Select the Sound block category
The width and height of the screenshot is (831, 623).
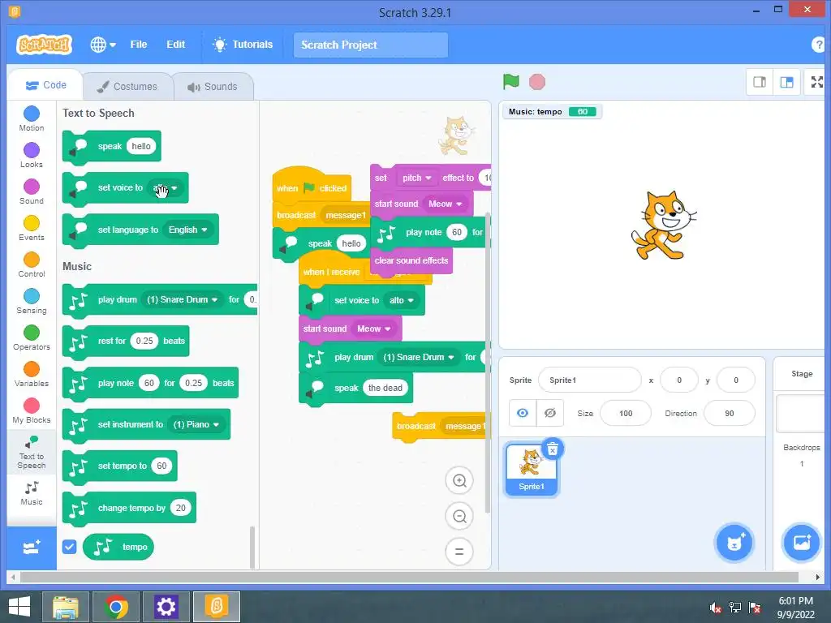[x=32, y=191]
